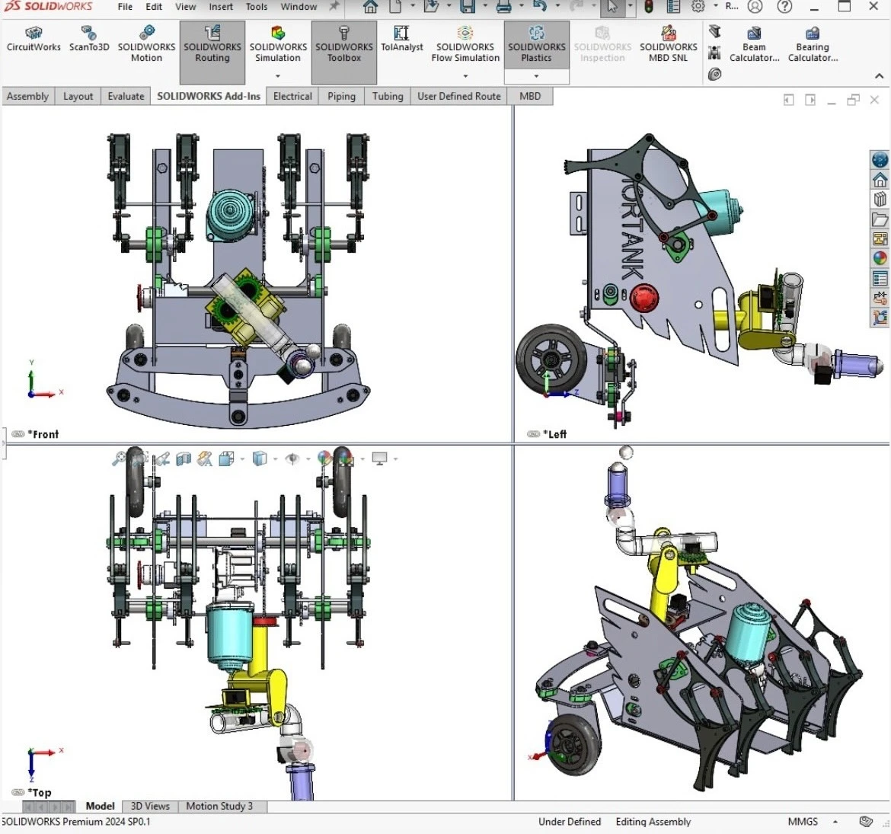This screenshot has width=891, height=834.
Task: Switch to the Piping tab
Action: point(341,96)
